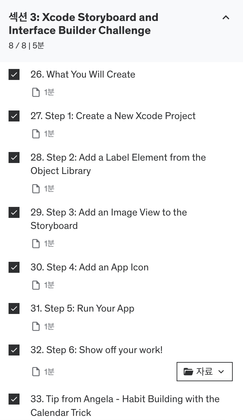Open lecture 31 Step 5: Run Your App
Image resolution: width=243 pixels, height=420 pixels.
point(82,308)
